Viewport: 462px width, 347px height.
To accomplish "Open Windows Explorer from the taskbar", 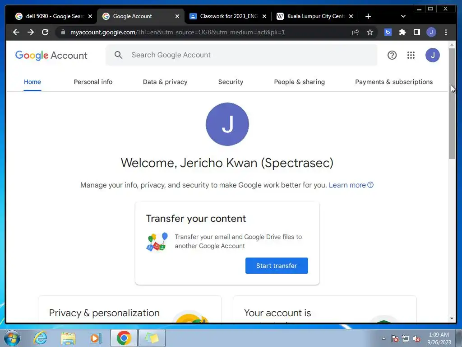I will pos(68,338).
